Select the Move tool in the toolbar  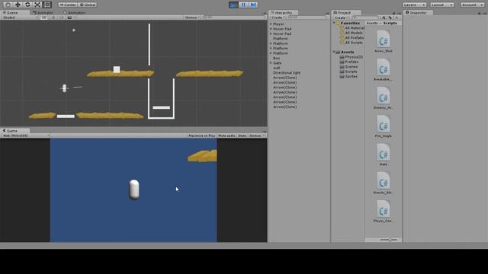click(18, 5)
